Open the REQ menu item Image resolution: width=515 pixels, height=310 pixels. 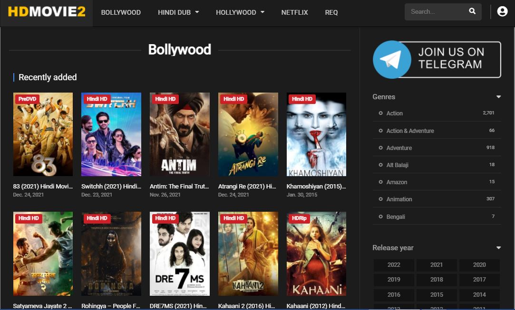pos(331,12)
